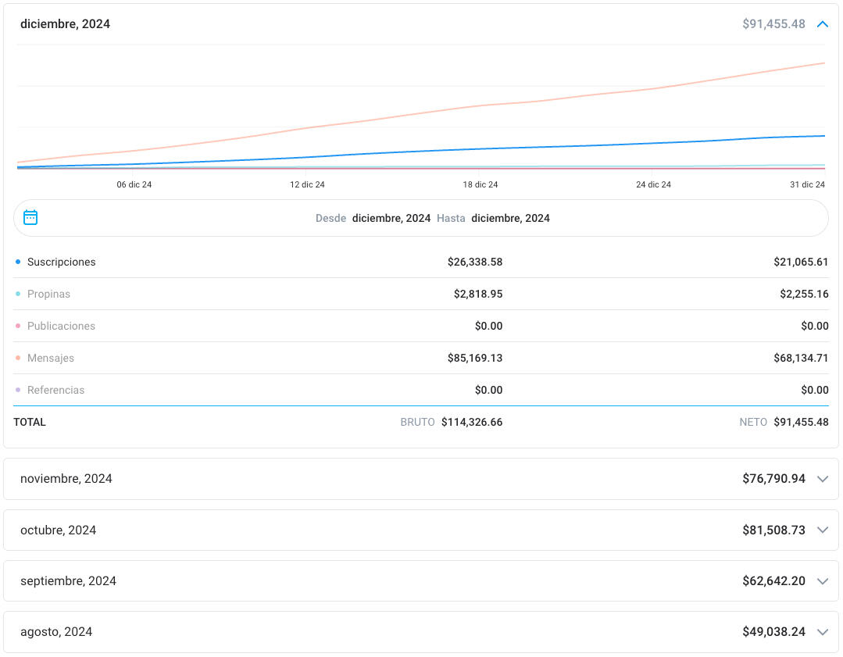The width and height of the screenshot is (843, 657).
Task: Click the Mensajes category label
Action: (51, 358)
